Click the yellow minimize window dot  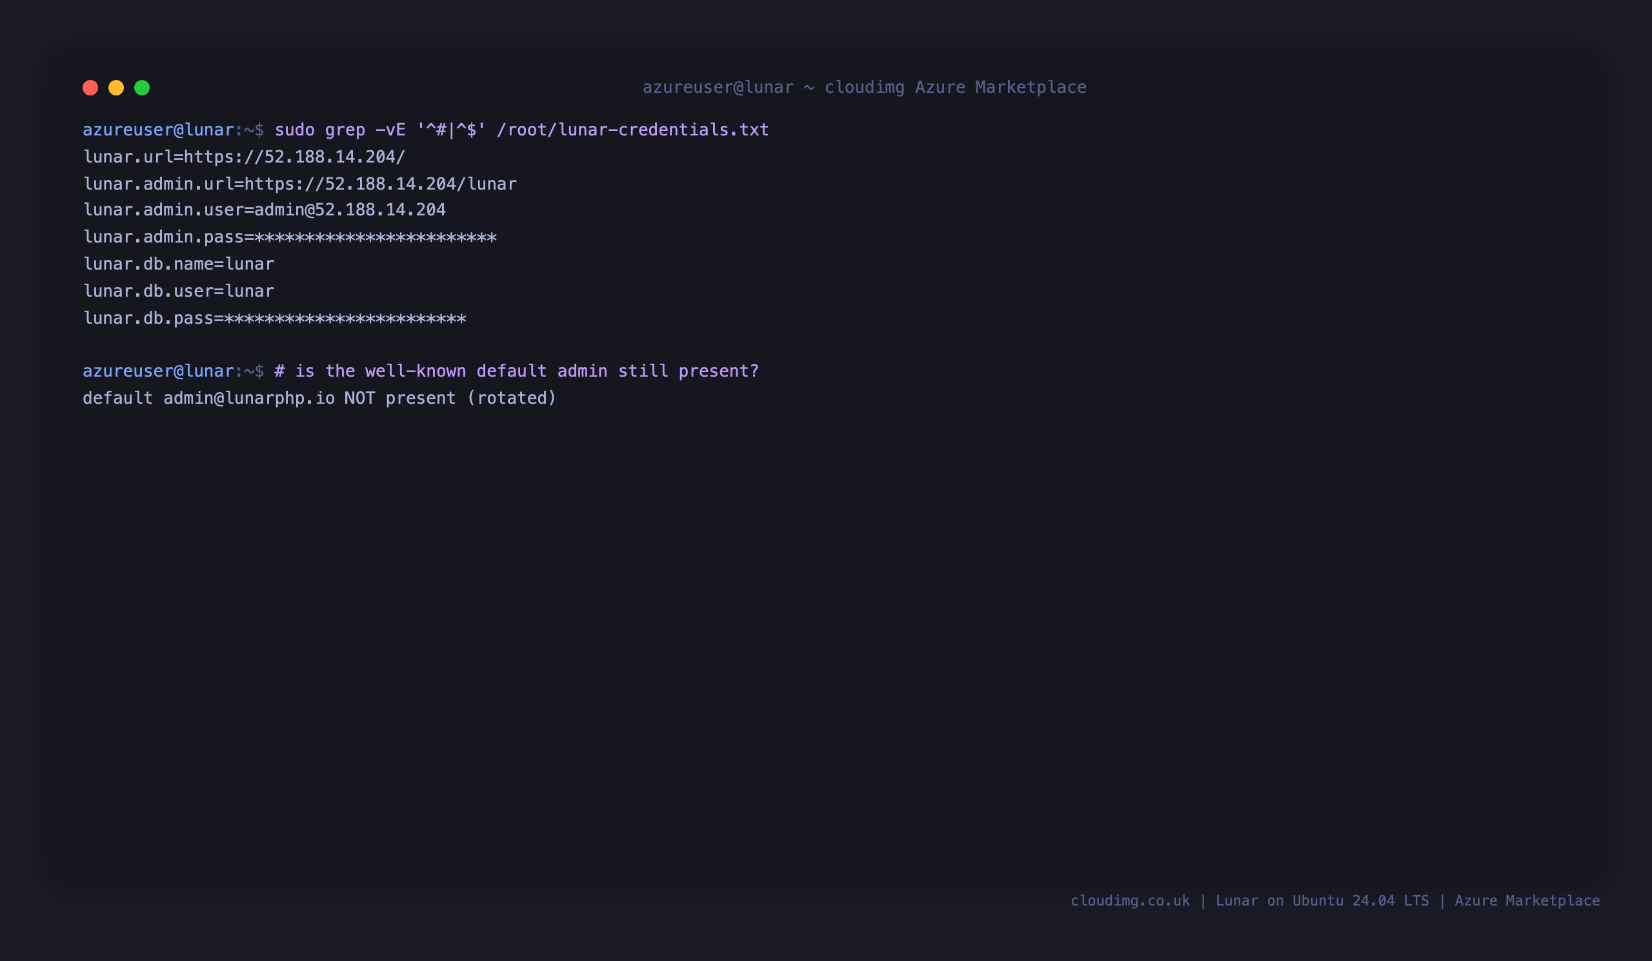116,88
